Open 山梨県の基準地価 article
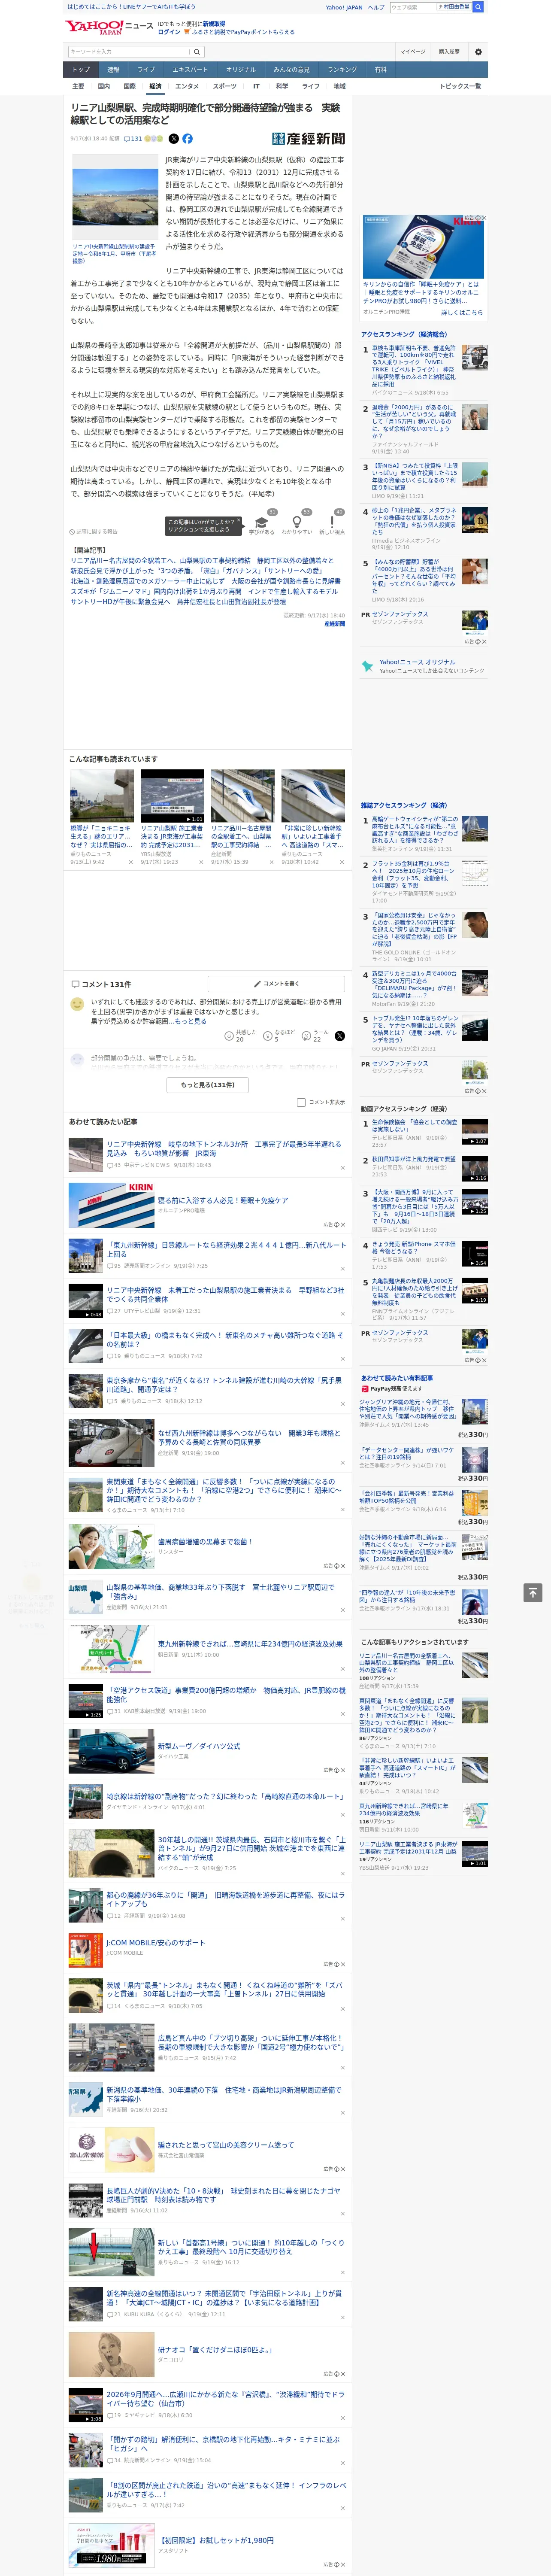The image size is (551, 2576). click(x=220, y=1591)
